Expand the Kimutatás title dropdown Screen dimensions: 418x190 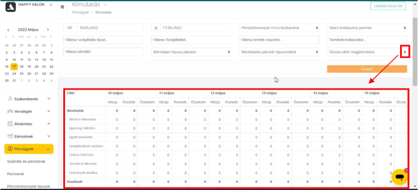105,4
